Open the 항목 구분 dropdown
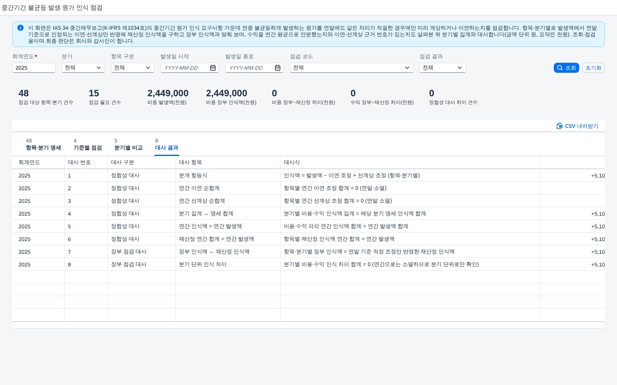This screenshot has height=385, width=617. [133, 68]
